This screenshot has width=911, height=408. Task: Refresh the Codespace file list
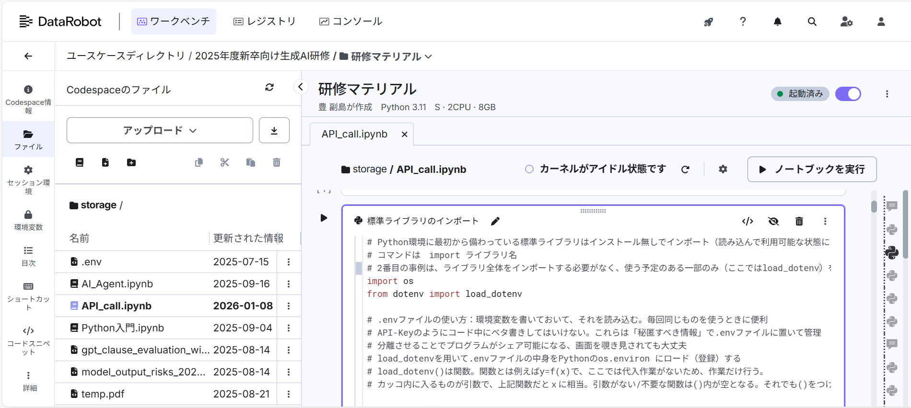coord(269,87)
